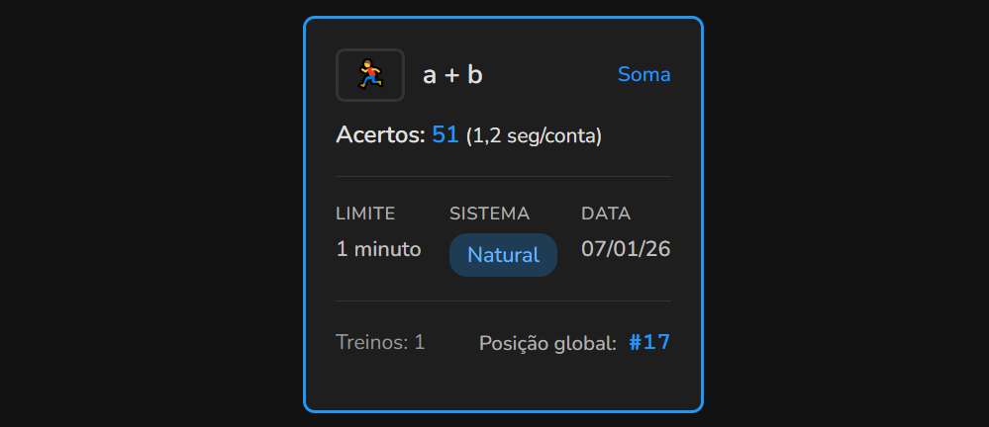Click the "1 minuto" limit value
The height and width of the screenshot is (427, 989).
click(x=378, y=249)
